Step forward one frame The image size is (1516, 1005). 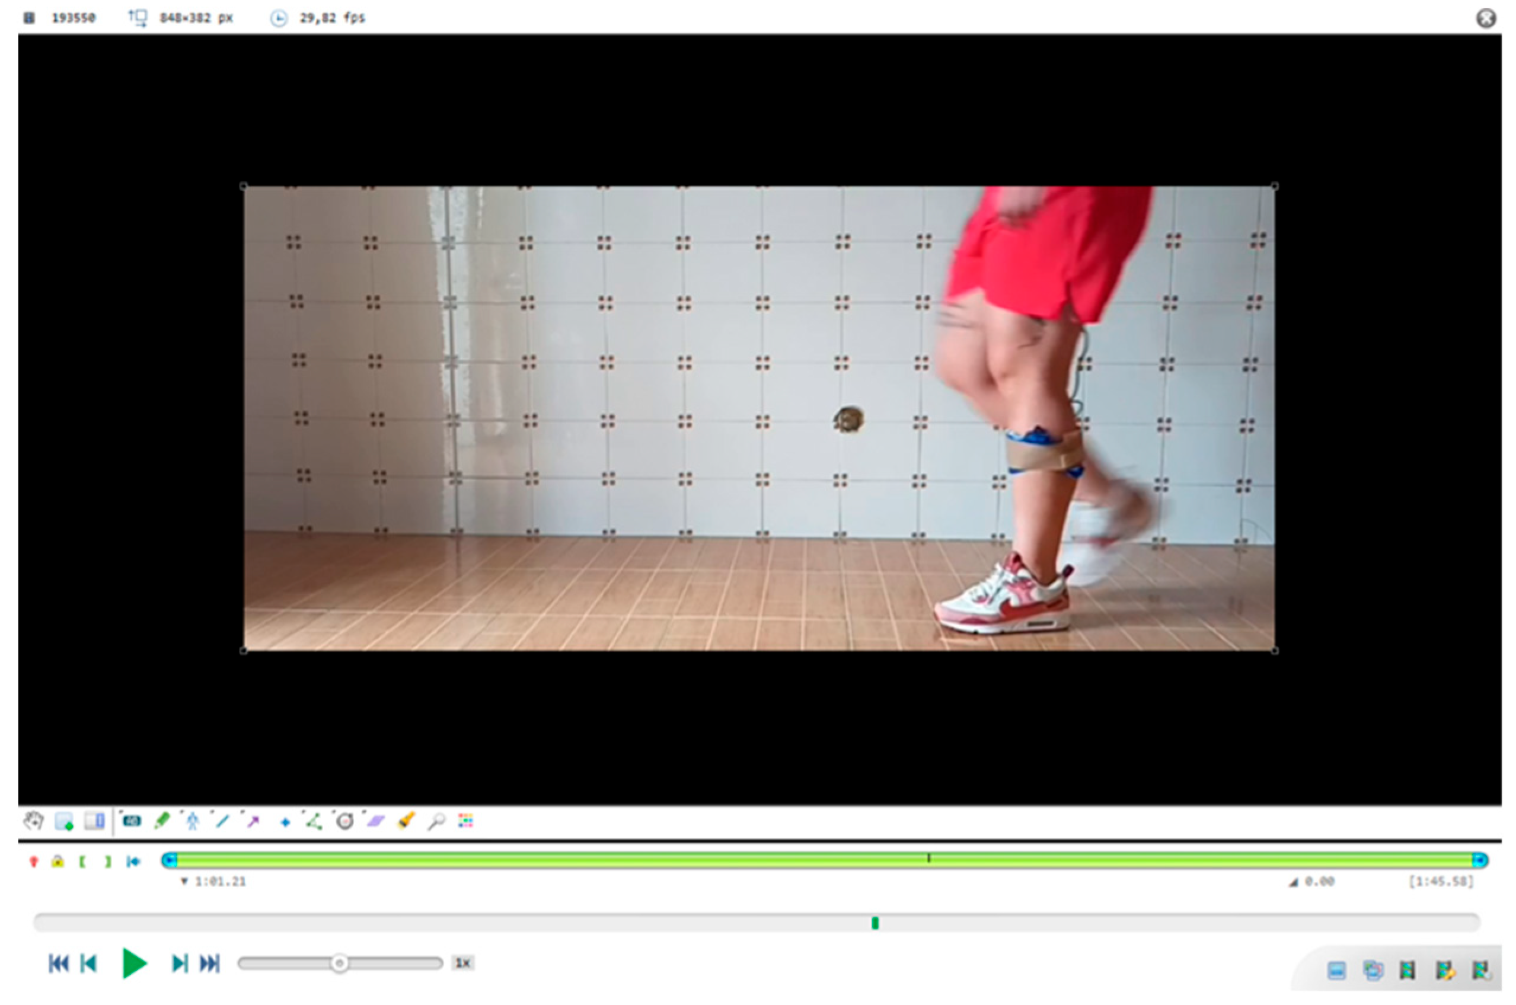click(180, 964)
